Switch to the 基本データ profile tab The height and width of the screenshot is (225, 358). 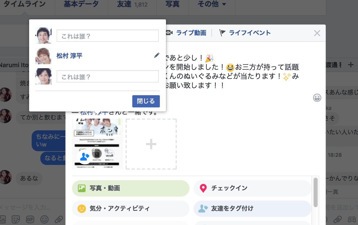click(x=81, y=4)
